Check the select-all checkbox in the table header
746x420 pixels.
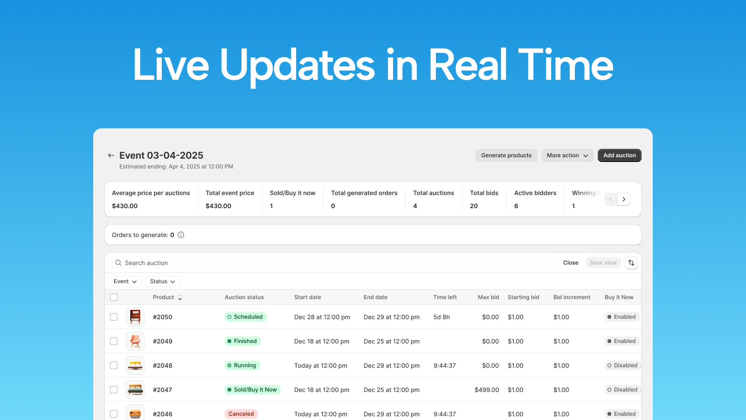pyautogui.click(x=114, y=297)
